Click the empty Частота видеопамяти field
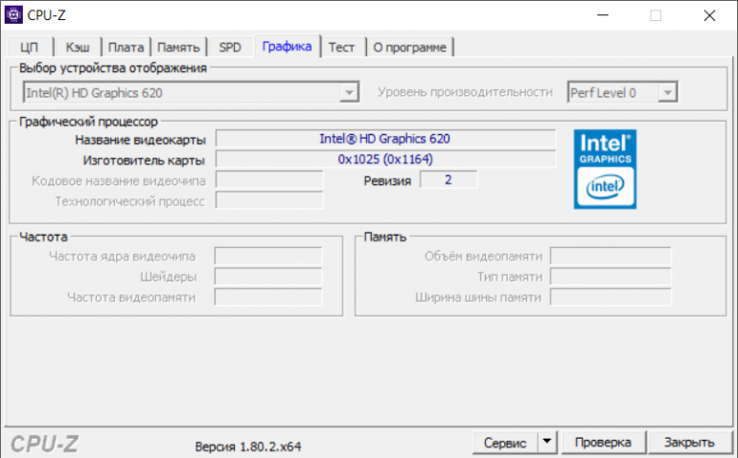 tap(268, 297)
